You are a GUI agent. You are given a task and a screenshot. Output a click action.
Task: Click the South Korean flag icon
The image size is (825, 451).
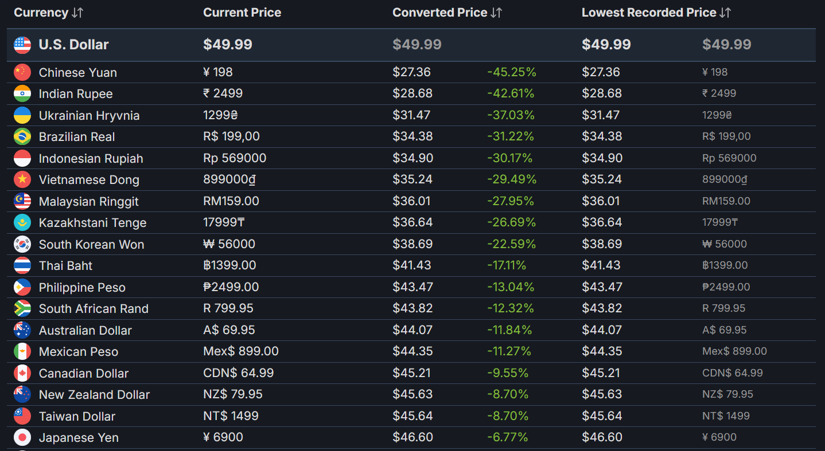[22, 244]
